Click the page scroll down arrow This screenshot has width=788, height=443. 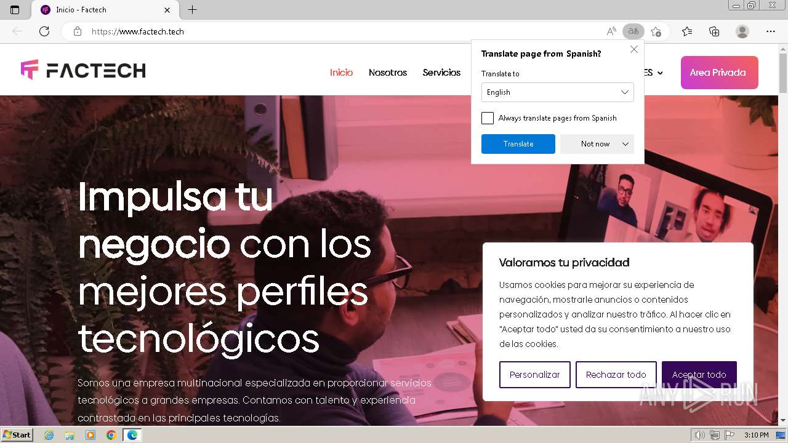pos(782,421)
